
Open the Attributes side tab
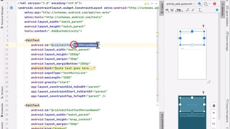click(222, 10)
